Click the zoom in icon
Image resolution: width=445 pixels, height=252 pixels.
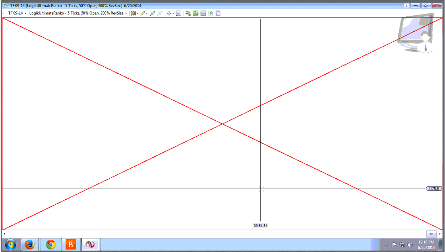click(x=152, y=13)
